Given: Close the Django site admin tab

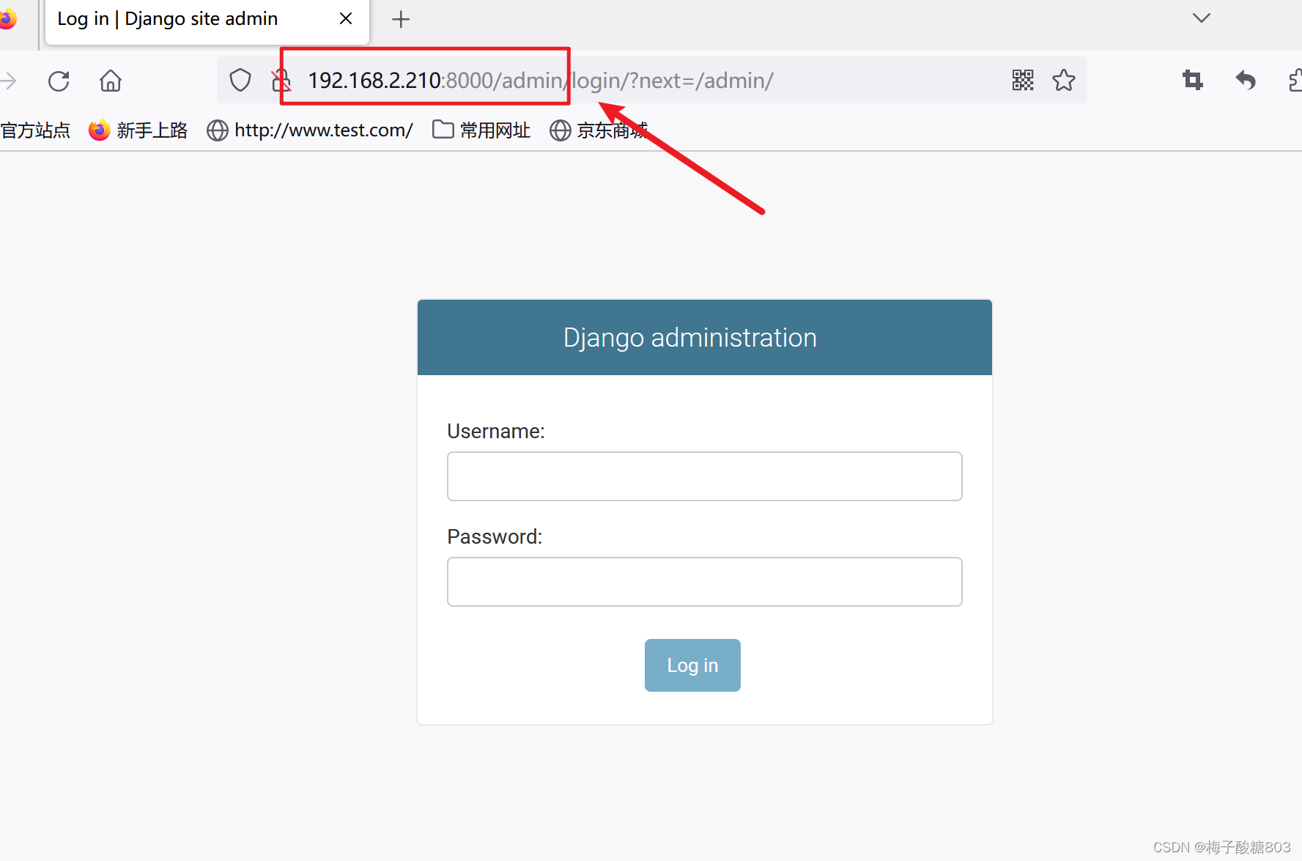Looking at the screenshot, I should (x=345, y=18).
